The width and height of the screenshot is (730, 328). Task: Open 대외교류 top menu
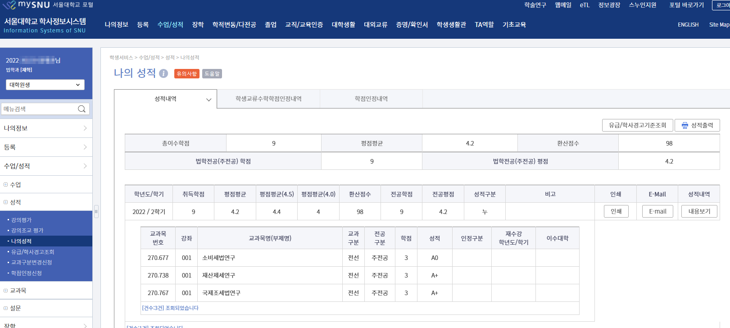pyautogui.click(x=376, y=25)
